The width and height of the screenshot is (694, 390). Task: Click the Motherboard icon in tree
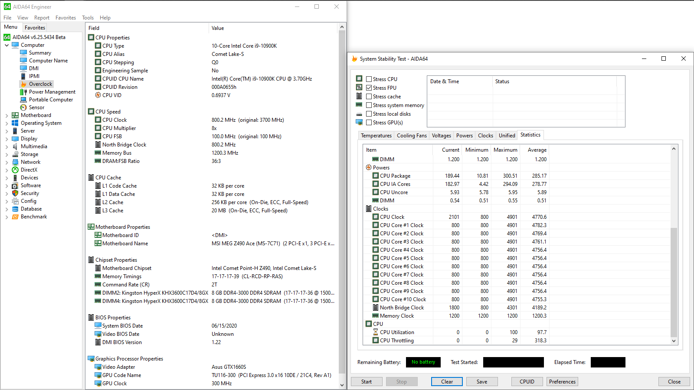pyautogui.click(x=15, y=115)
